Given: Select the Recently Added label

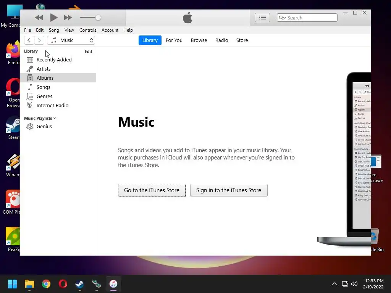Looking at the screenshot, I should click(54, 60).
